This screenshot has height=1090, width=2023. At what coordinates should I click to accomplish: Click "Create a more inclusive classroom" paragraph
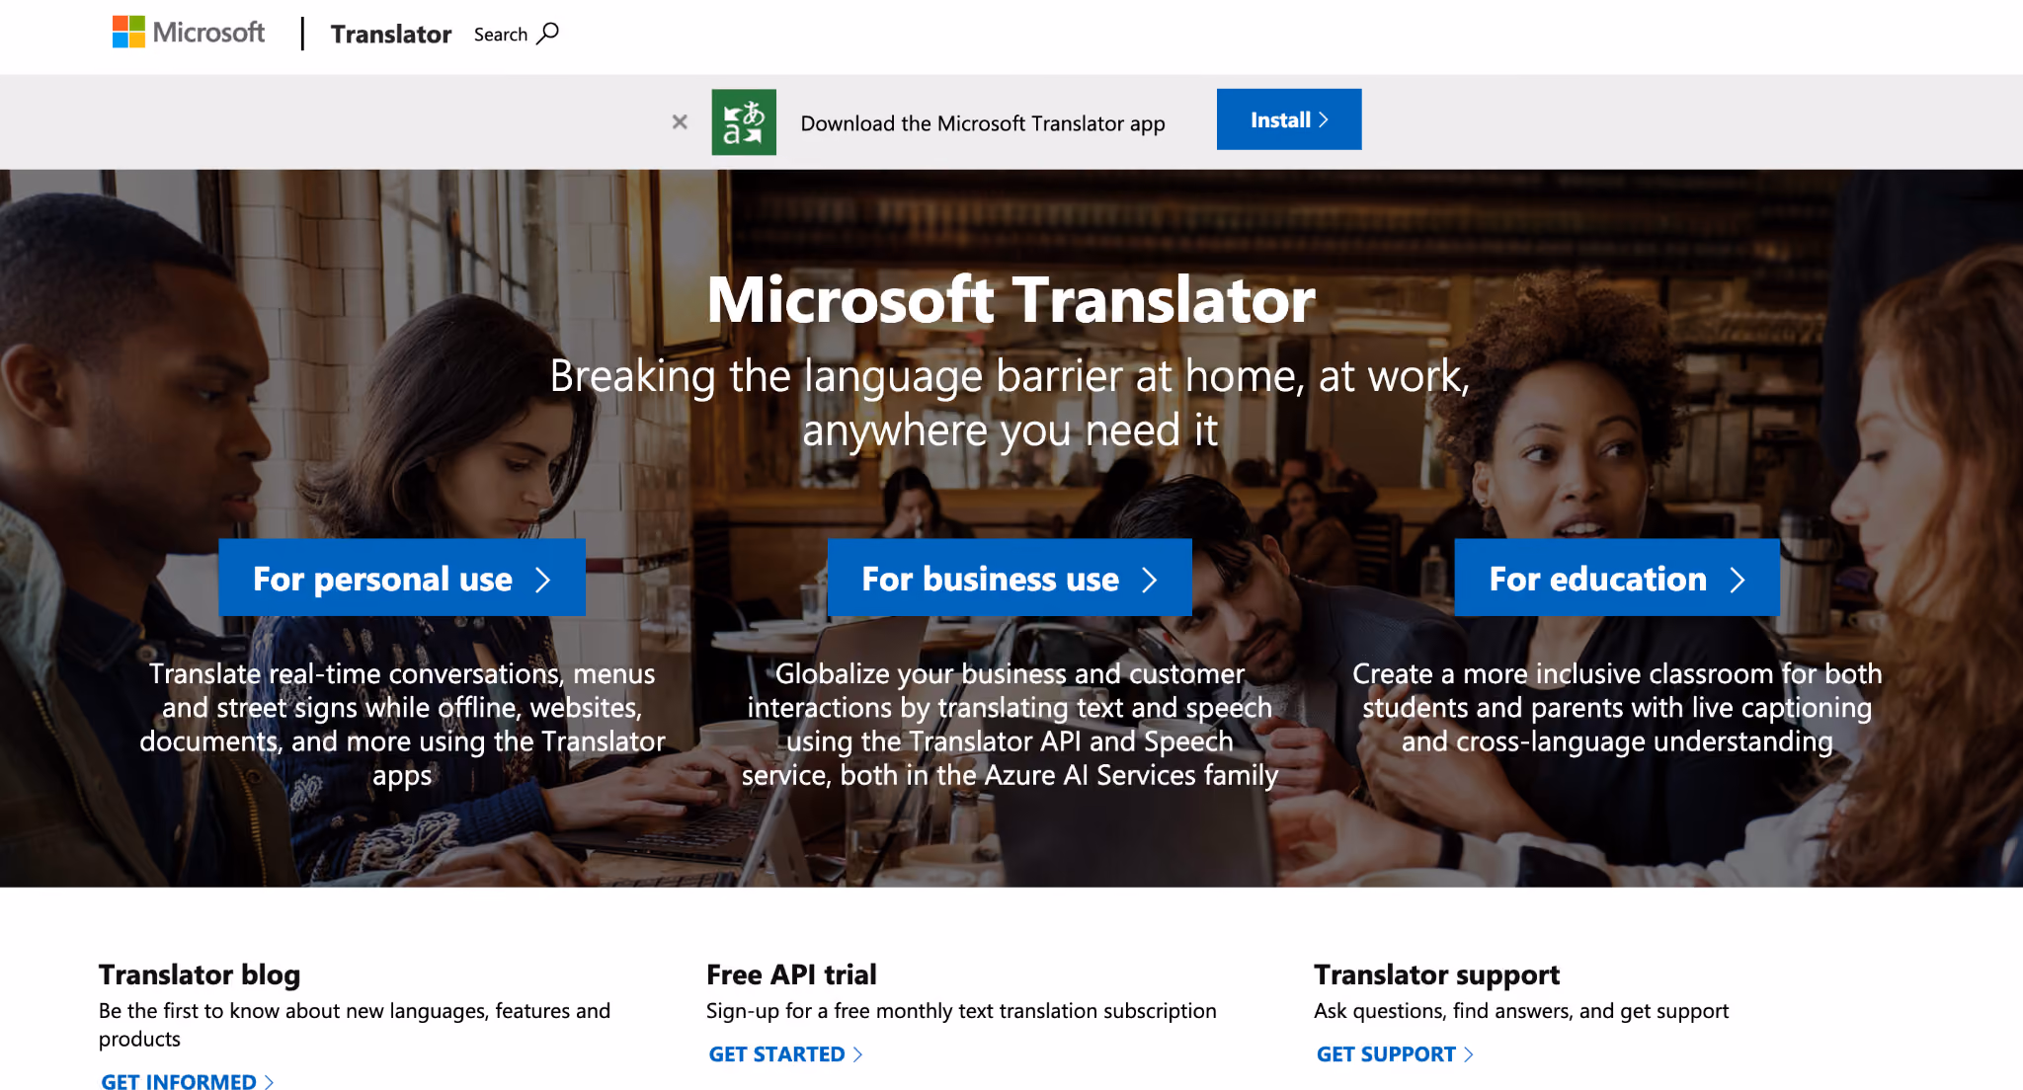(x=1617, y=707)
